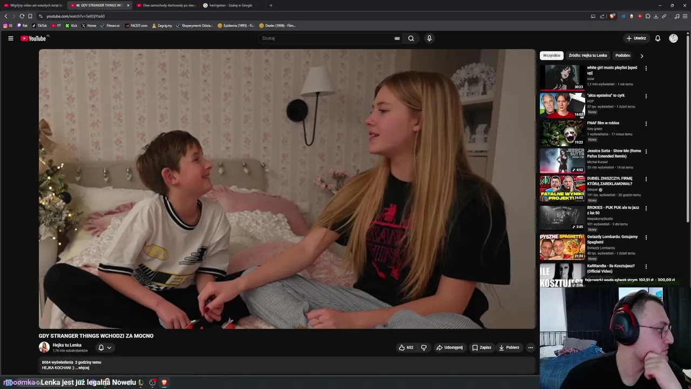
Task: Reload the current page
Action: coord(22,16)
